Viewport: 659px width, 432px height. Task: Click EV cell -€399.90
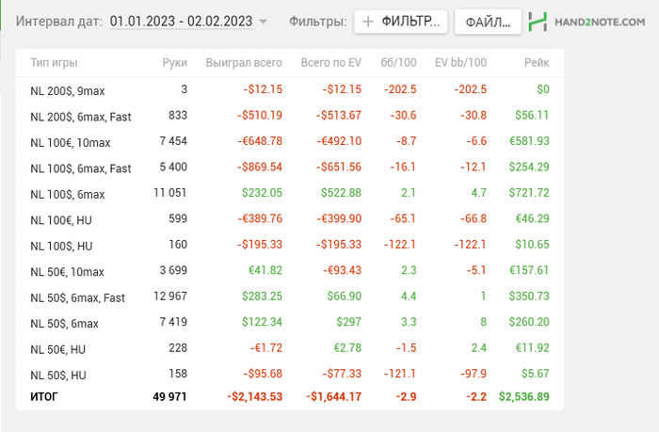pyautogui.click(x=339, y=219)
